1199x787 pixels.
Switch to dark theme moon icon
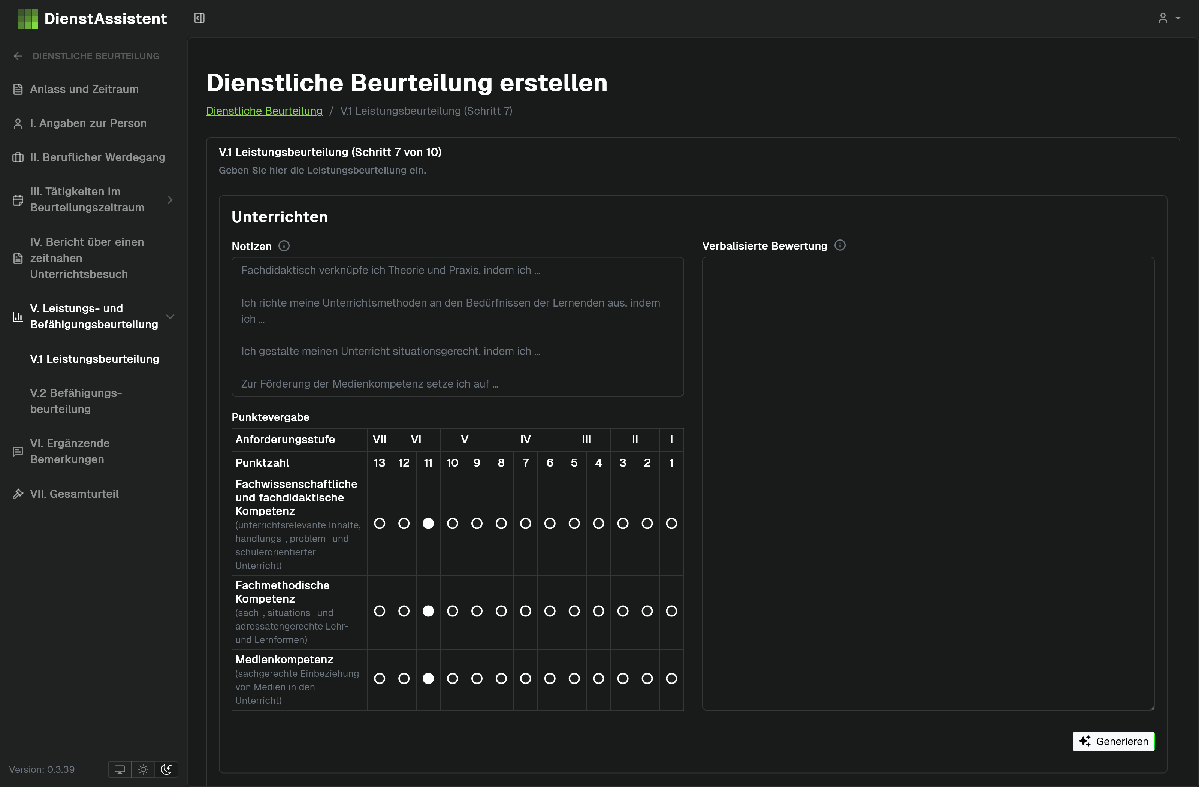166,769
